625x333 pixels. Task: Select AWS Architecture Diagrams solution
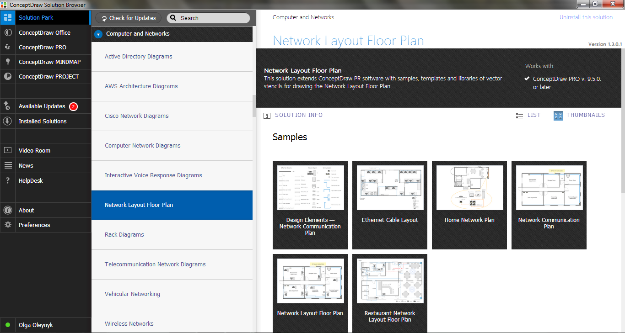(x=172, y=86)
